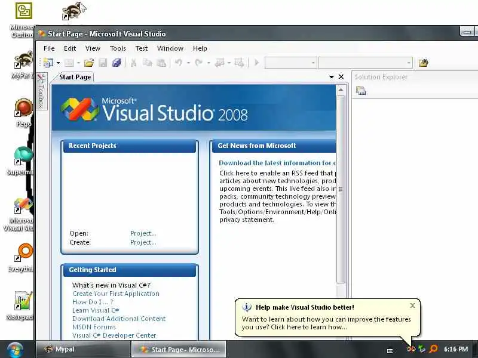
Task: Click the Undo arrow icon
Action: pyautogui.click(x=179, y=63)
